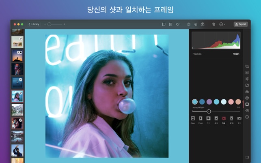Choose the 2:1 frame preset
261x163 pixels.
coord(239,120)
